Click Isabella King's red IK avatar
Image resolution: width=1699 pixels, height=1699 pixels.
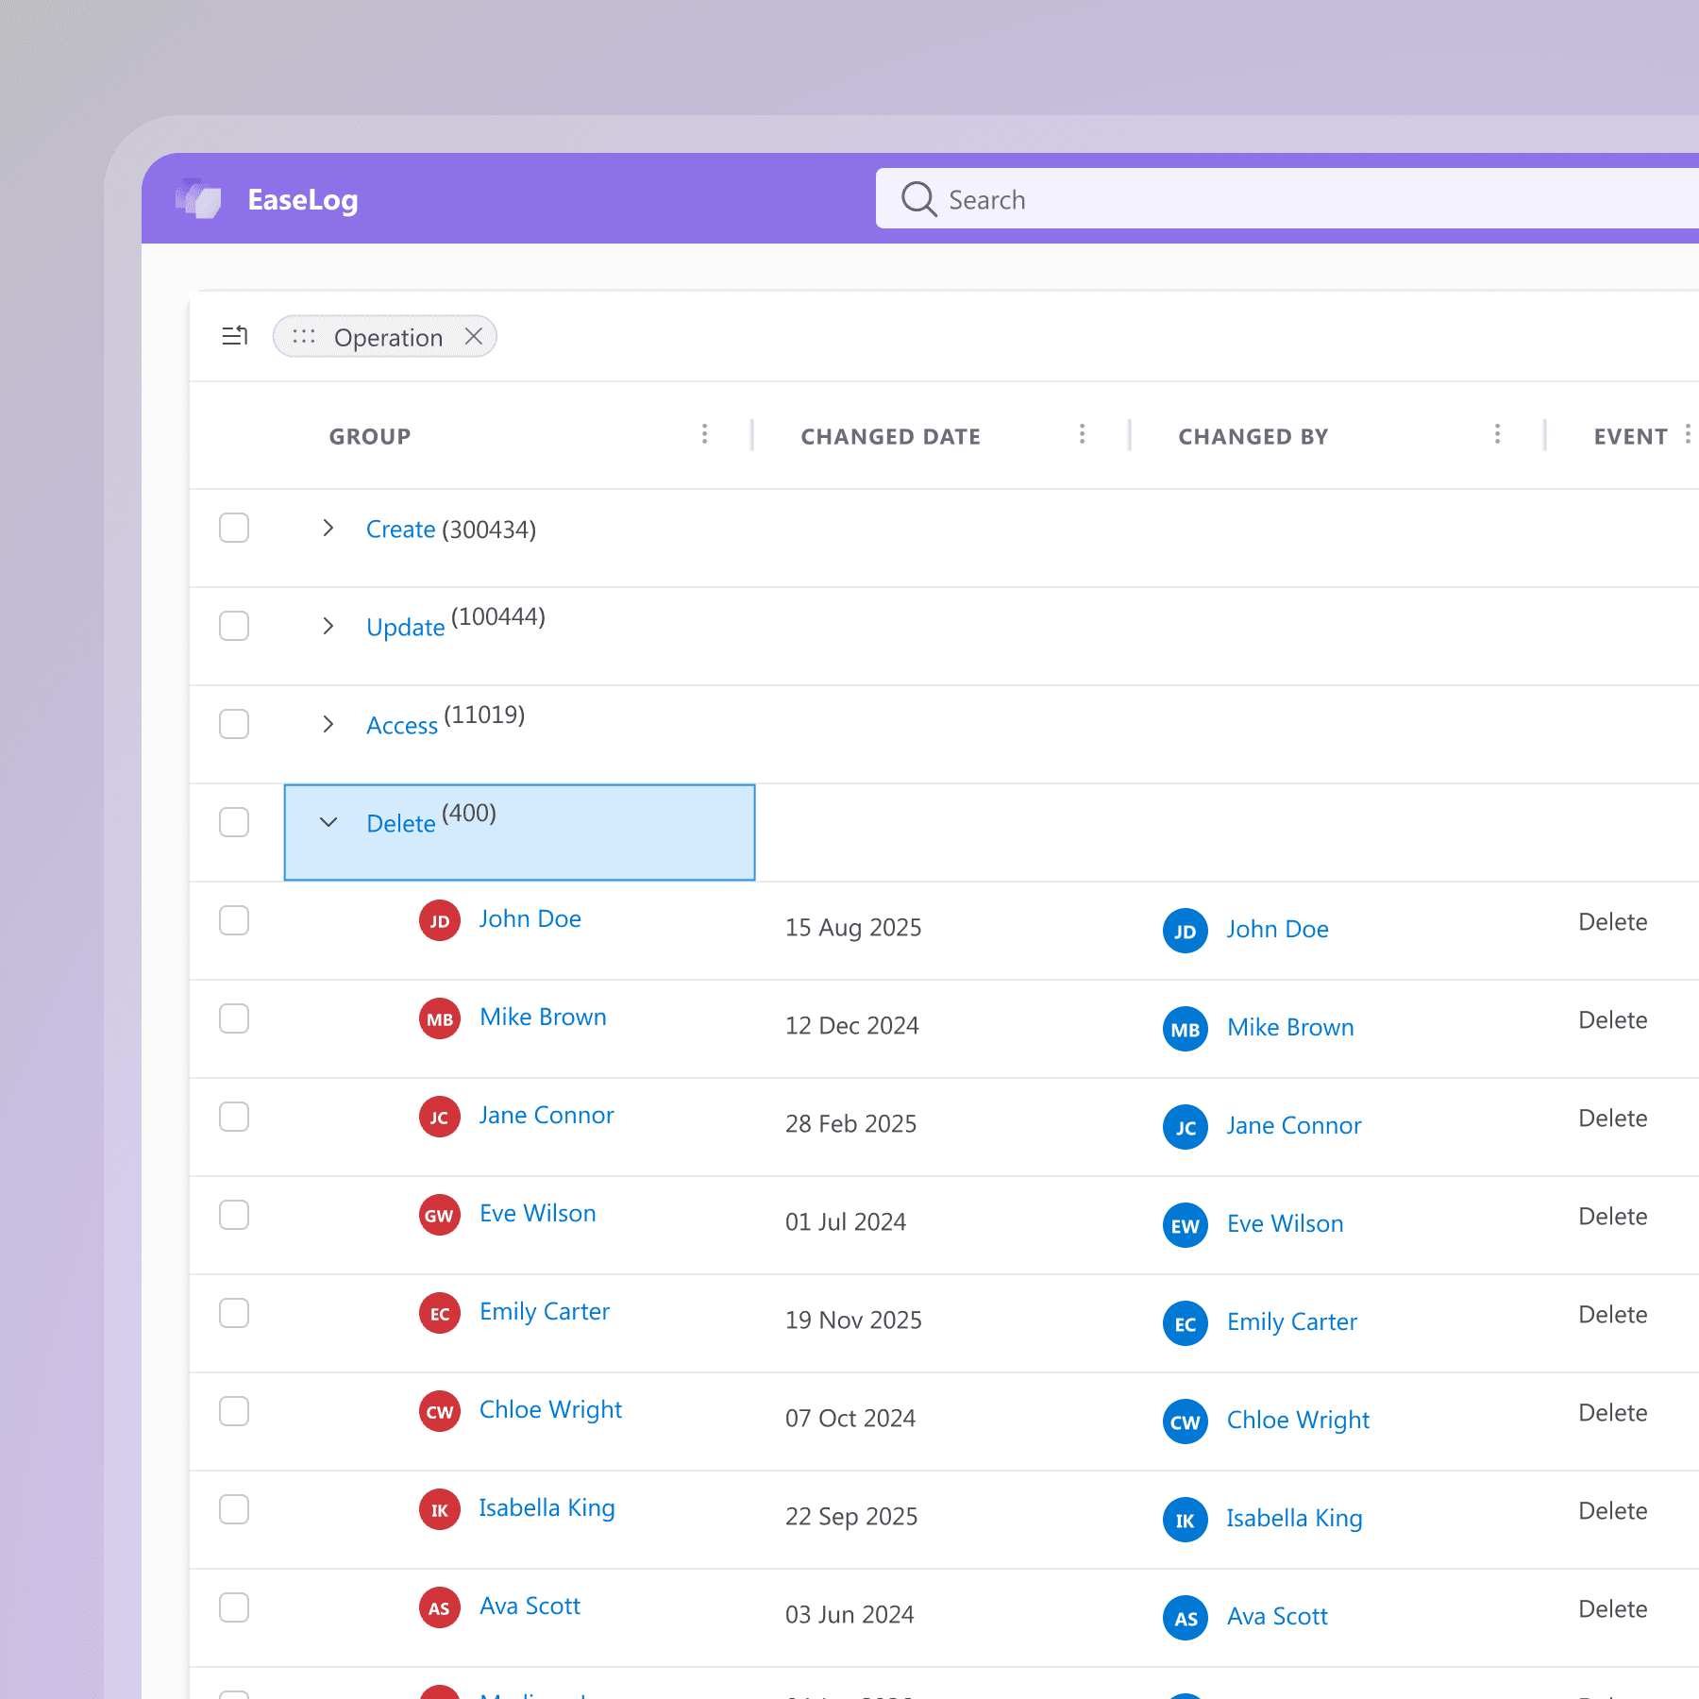[x=440, y=1509]
